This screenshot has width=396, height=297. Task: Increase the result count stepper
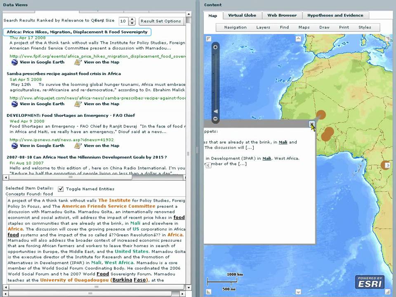pos(132,19)
